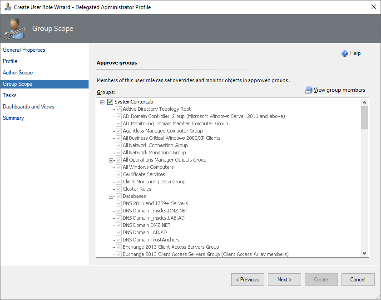Expand the All Operations Manager Objects Group
The height and width of the screenshot is (300, 381).
[x=111, y=160]
